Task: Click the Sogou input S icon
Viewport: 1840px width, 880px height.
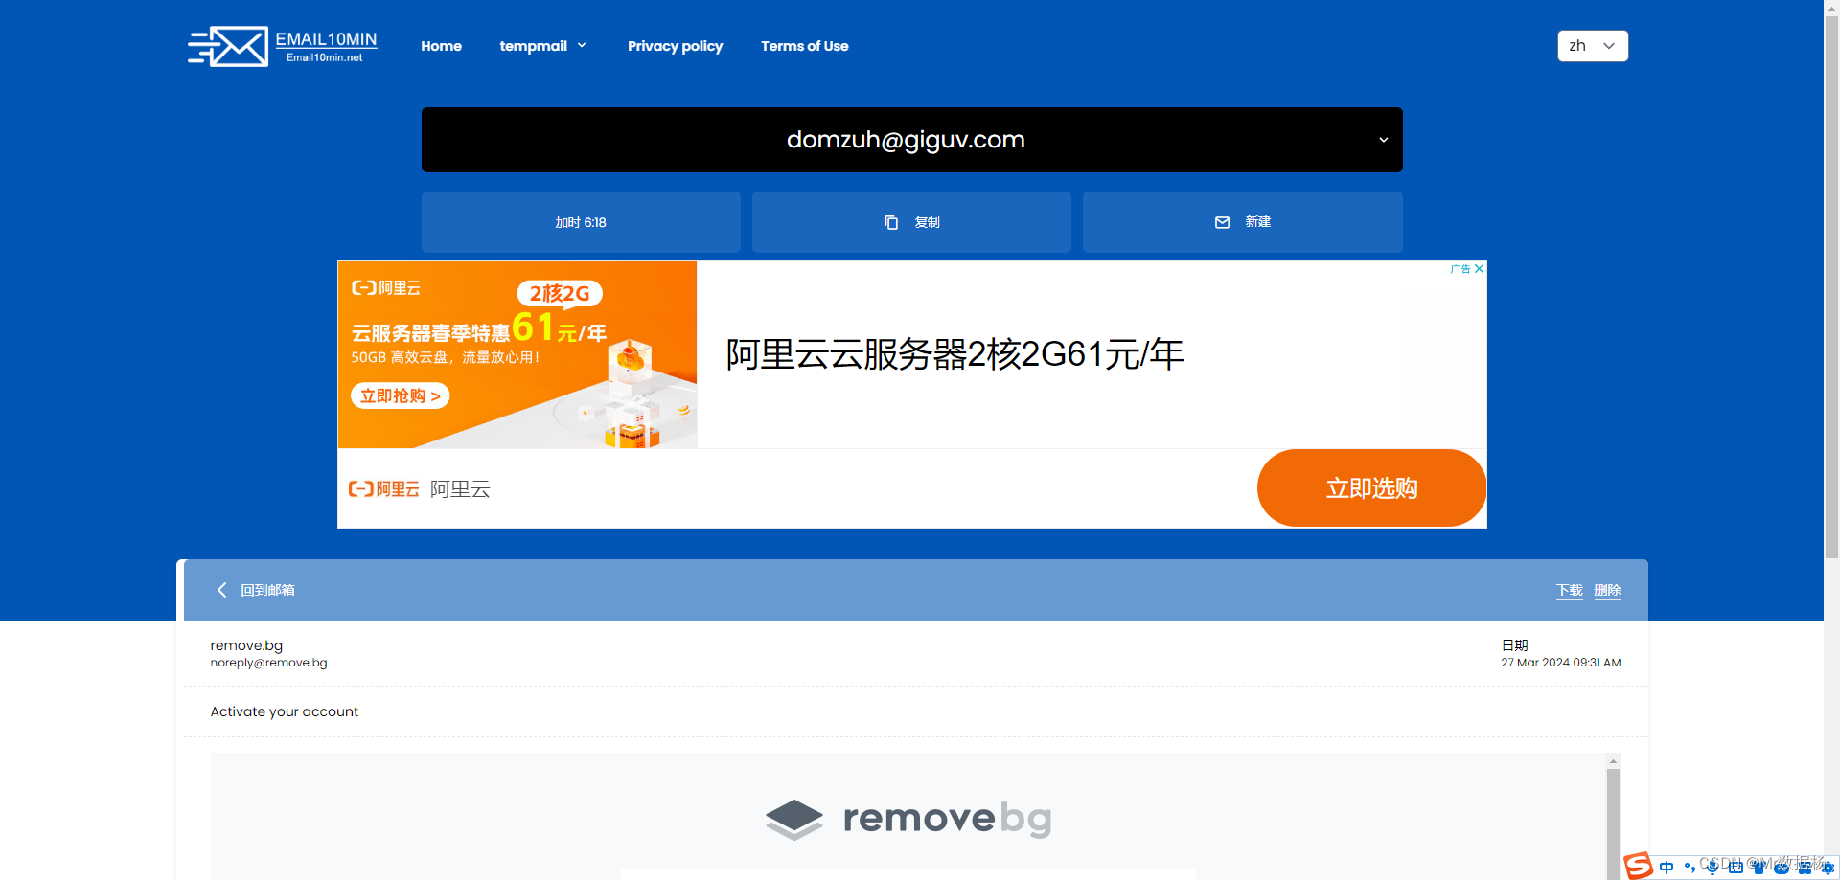Action: [1638, 866]
